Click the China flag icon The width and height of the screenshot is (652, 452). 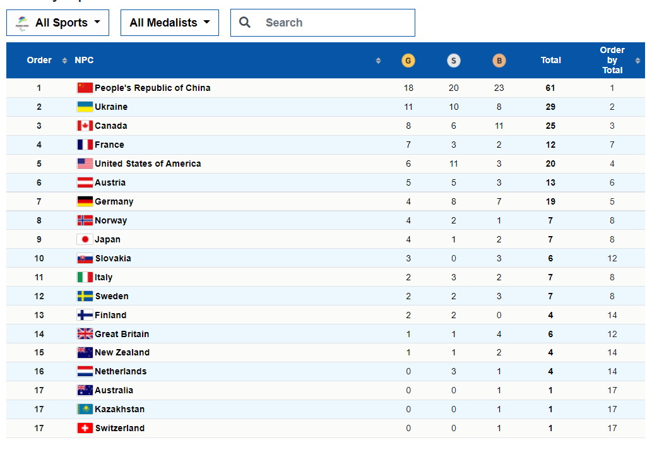coord(85,88)
